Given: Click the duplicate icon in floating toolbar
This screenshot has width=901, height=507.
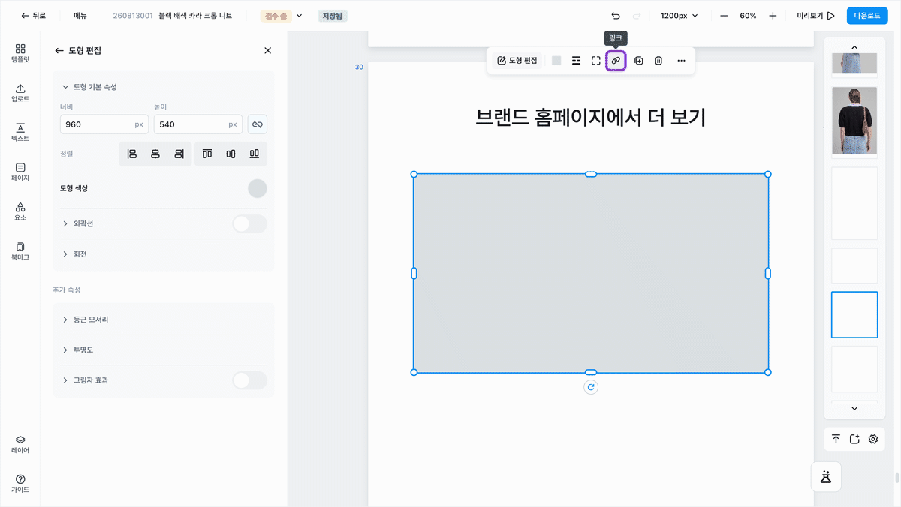Looking at the screenshot, I should click(638, 61).
